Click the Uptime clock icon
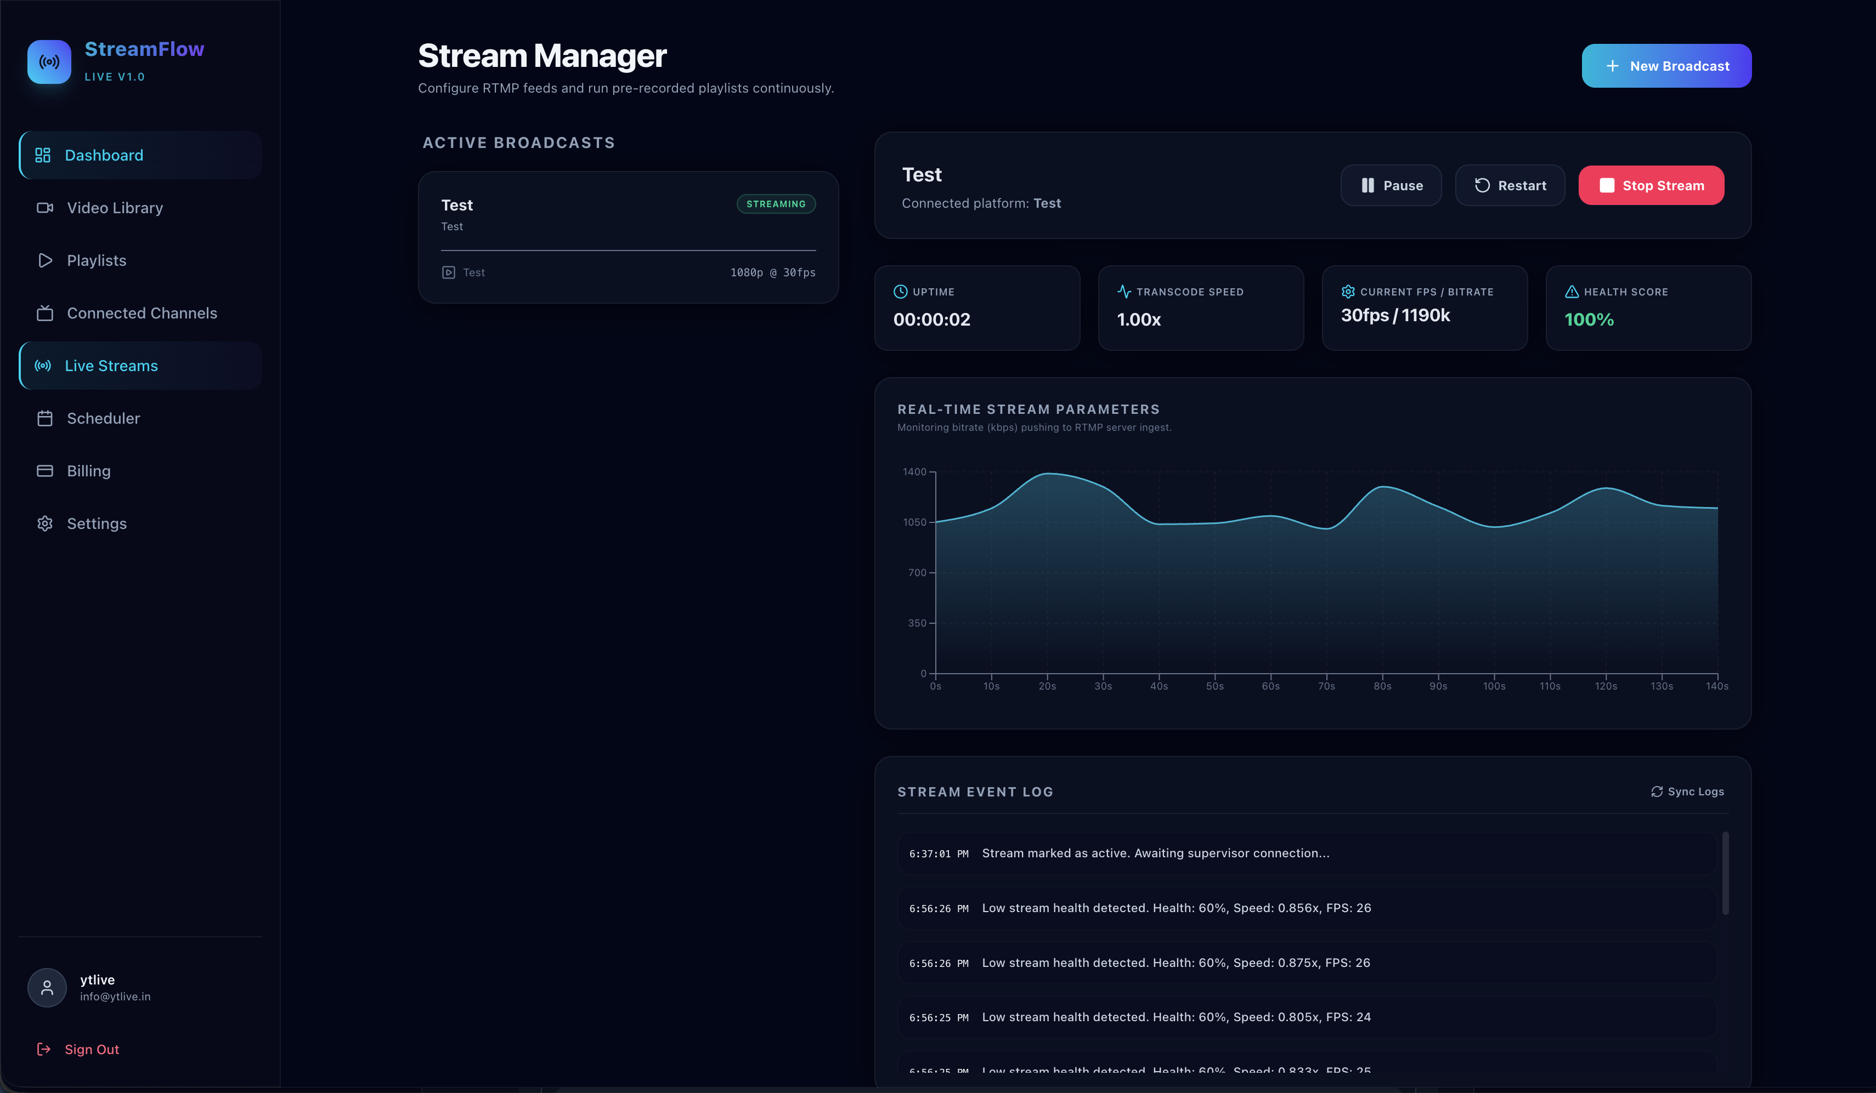The height and width of the screenshot is (1093, 1876). click(x=900, y=292)
